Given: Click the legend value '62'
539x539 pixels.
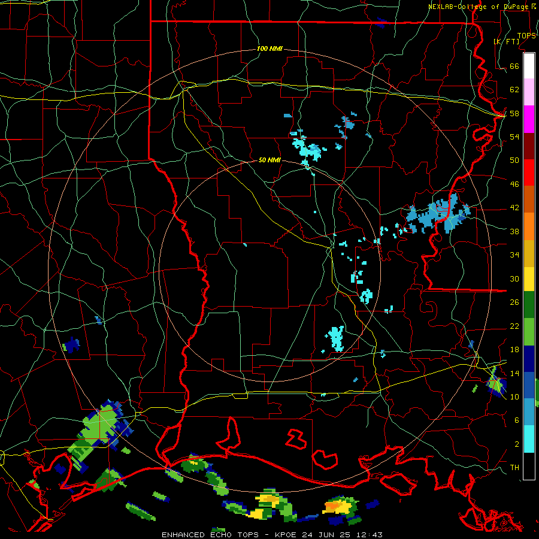Looking at the screenshot, I should click(x=514, y=90).
